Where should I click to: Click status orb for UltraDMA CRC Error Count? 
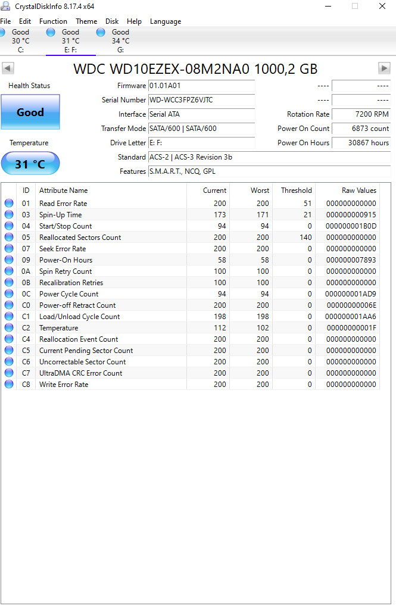pyautogui.click(x=9, y=373)
